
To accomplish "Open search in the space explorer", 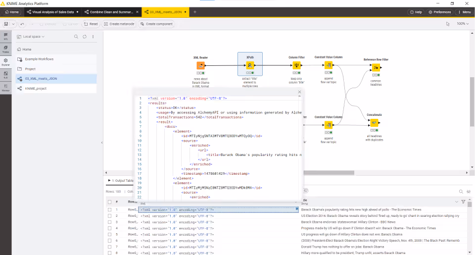I will 76,37.
